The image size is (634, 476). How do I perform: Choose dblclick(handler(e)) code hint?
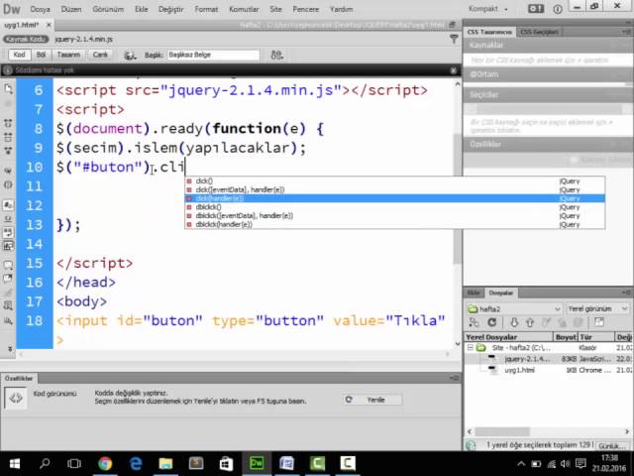click(394, 224)
